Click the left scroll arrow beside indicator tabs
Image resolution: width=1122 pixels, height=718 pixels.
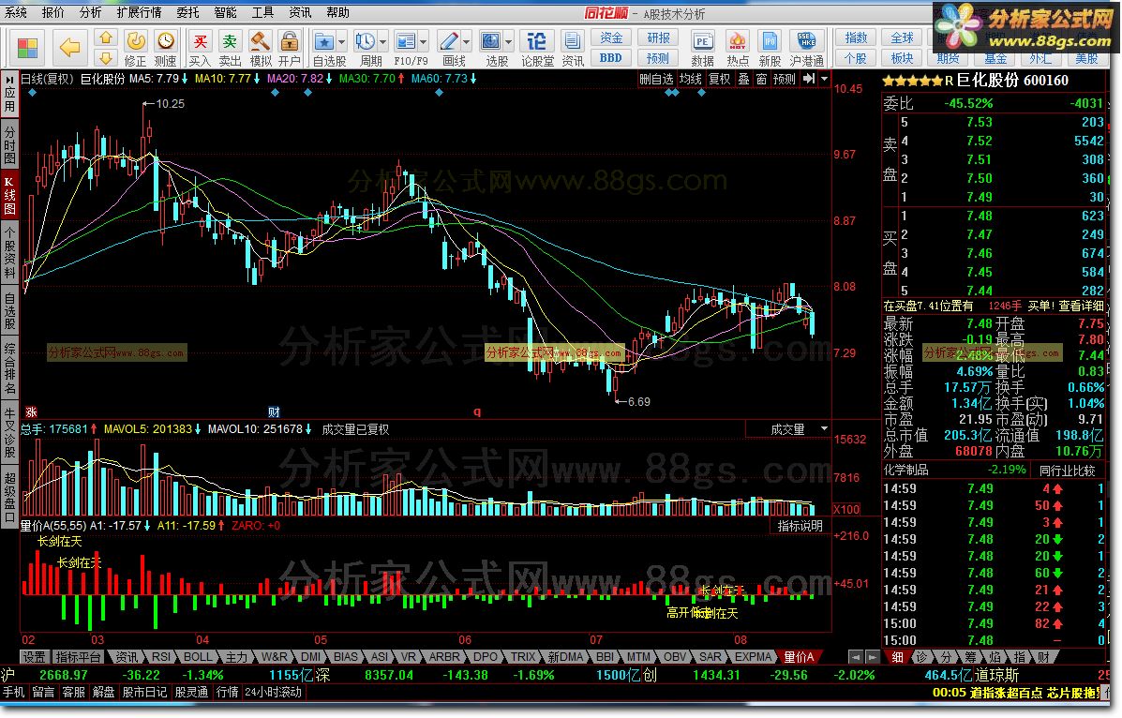tap(855, 657)
